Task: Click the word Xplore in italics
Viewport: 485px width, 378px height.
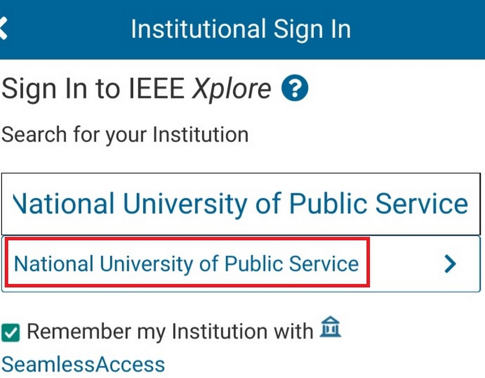Action: 232,89
